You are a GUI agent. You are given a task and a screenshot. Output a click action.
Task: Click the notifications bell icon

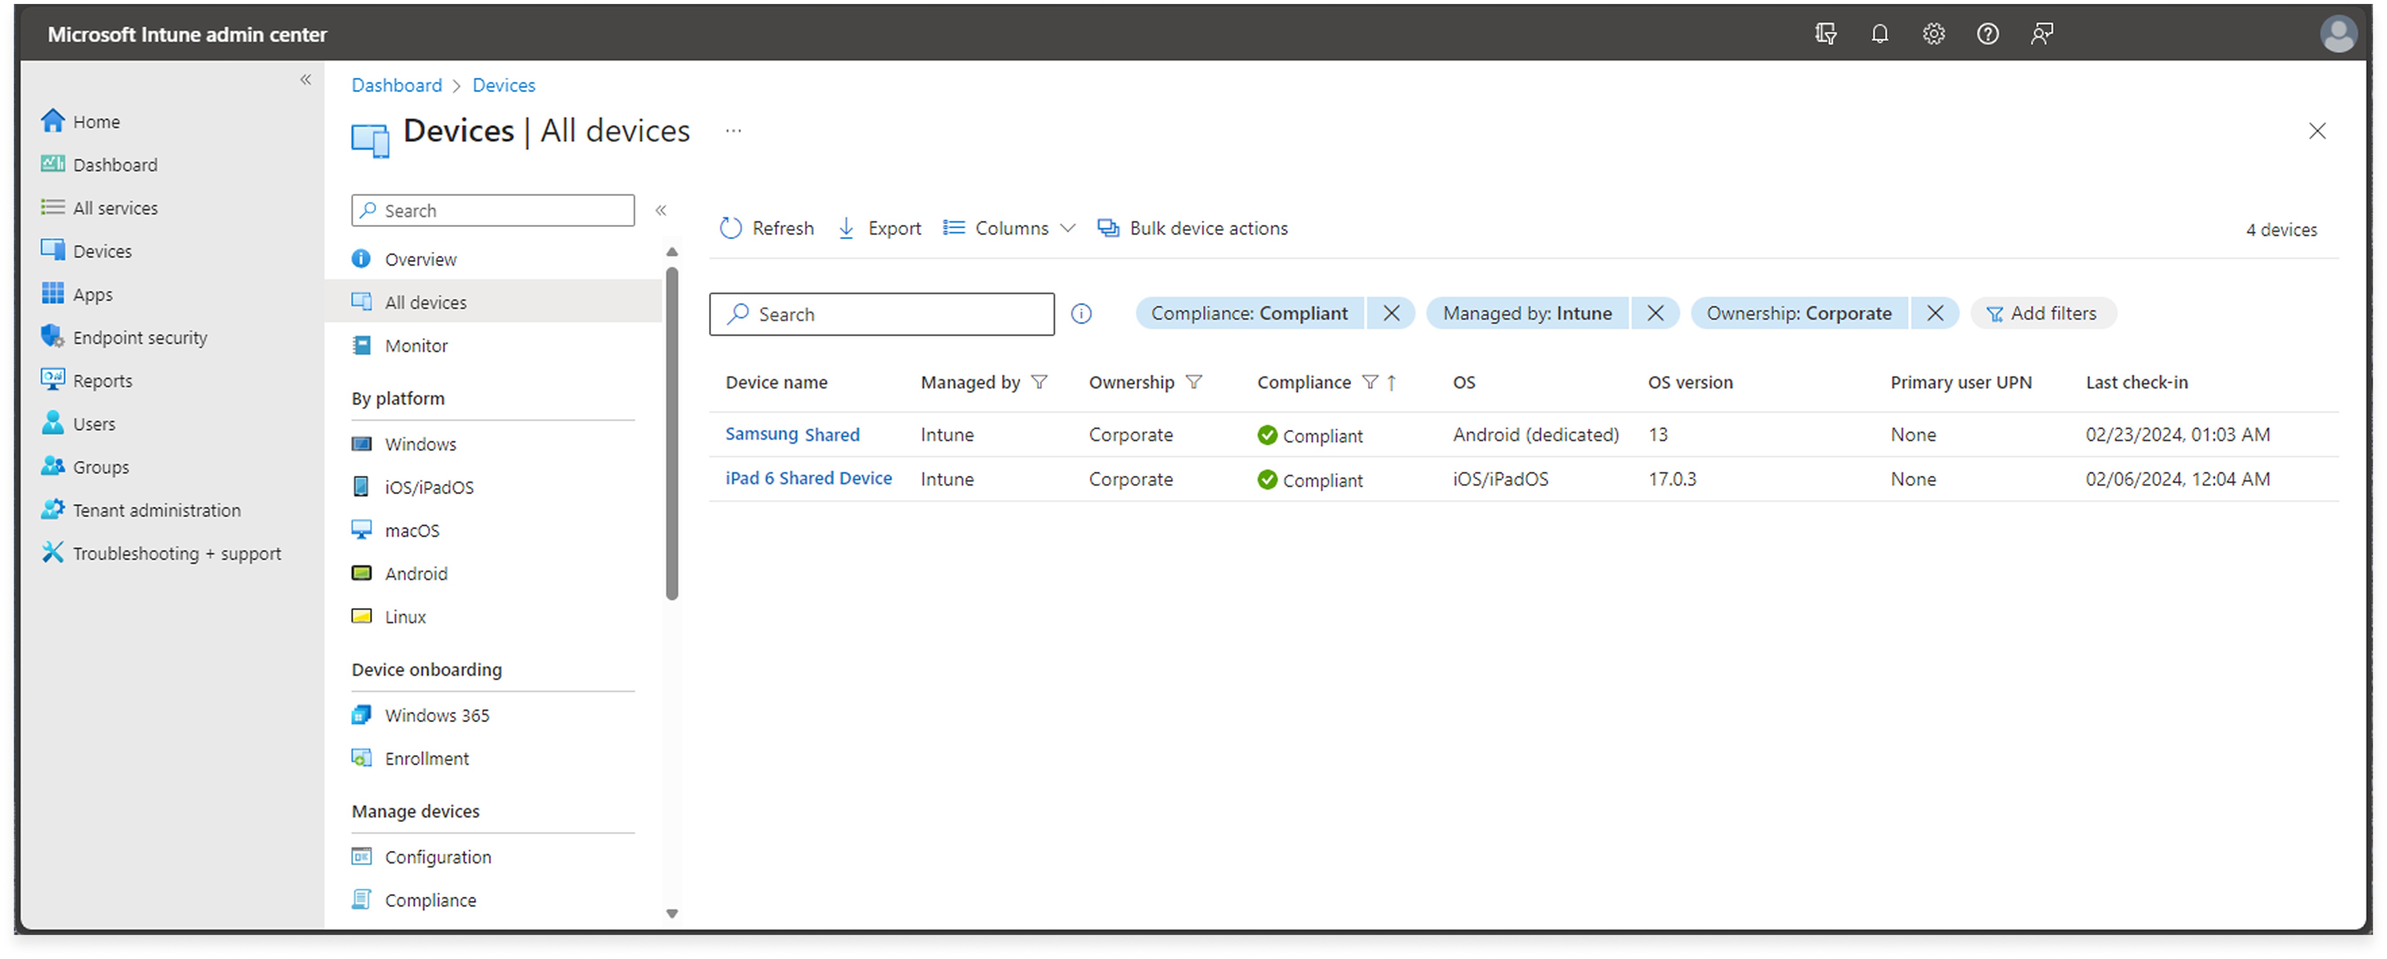(x=1878, y=34)
